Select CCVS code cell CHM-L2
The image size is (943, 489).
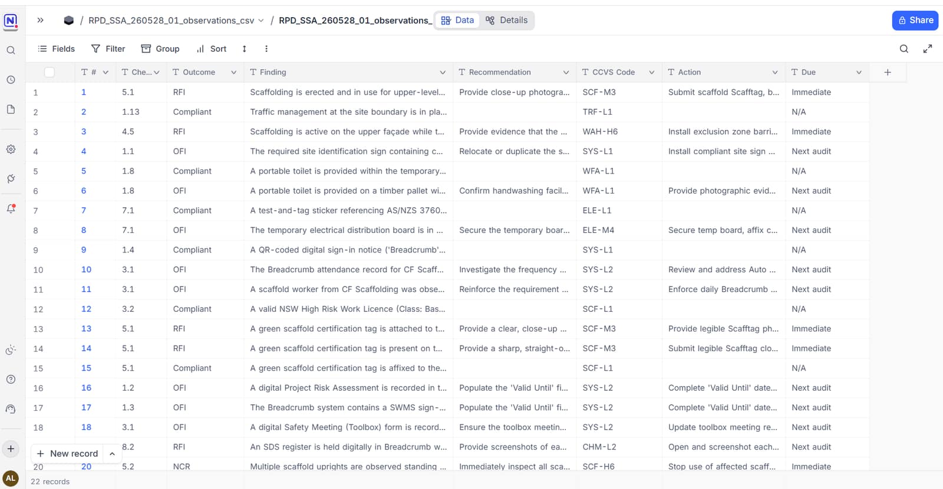[x=619, y=447]
